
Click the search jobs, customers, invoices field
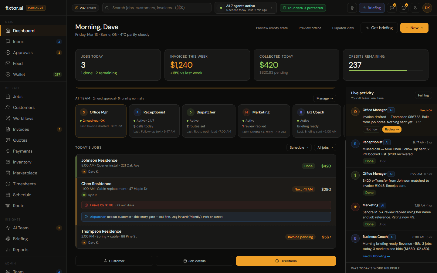coord(157,8)
